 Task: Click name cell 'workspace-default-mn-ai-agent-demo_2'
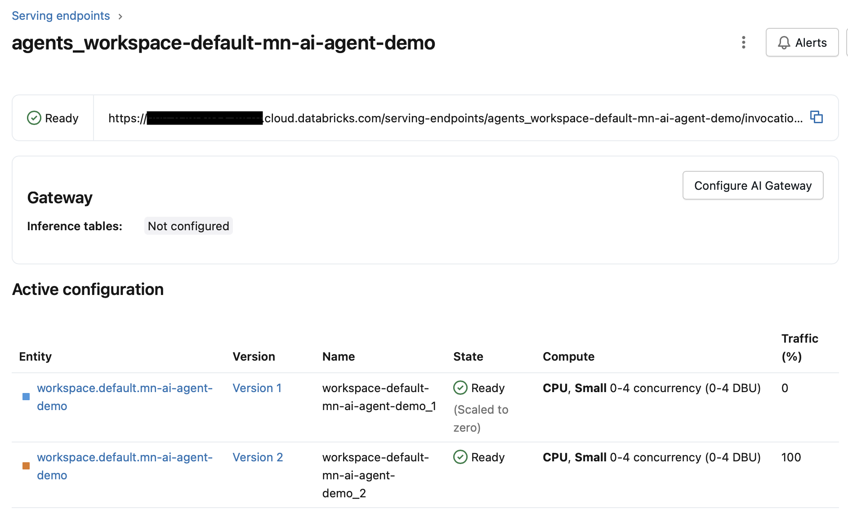(375, 475)
